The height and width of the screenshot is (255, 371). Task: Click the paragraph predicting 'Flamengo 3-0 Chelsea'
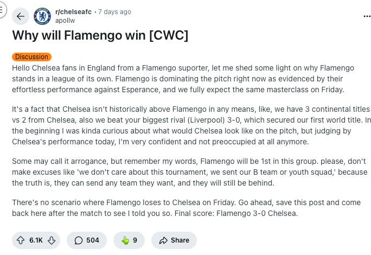pyautogui.click(x=187, y=208)
